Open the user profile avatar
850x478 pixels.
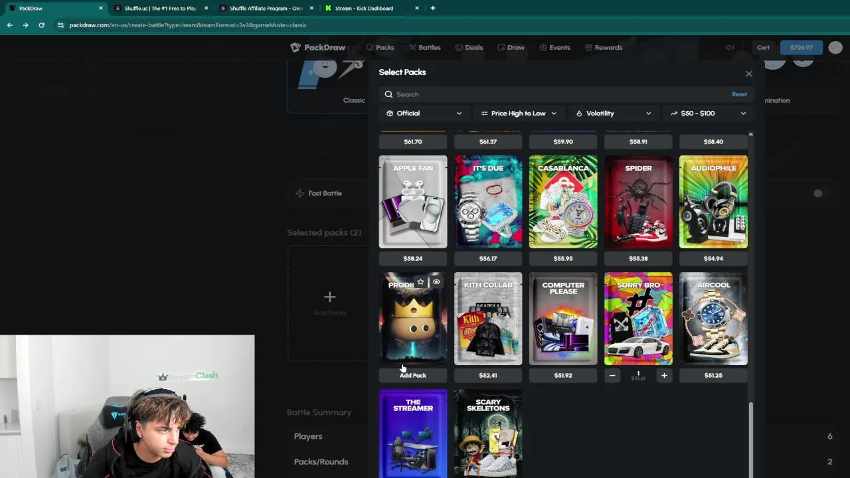(835, 47)
